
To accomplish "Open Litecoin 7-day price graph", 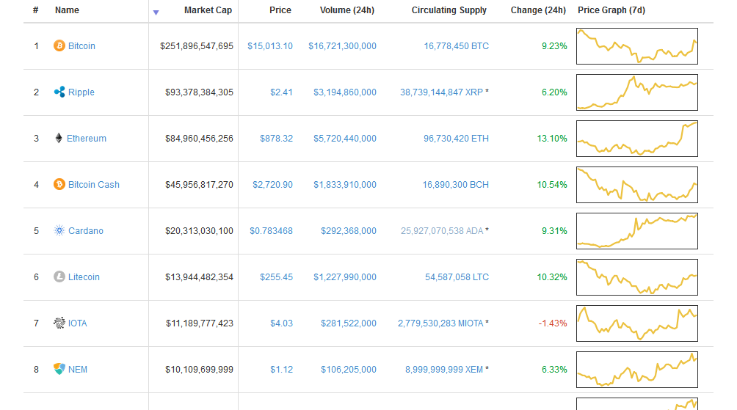I will (637, 277).
